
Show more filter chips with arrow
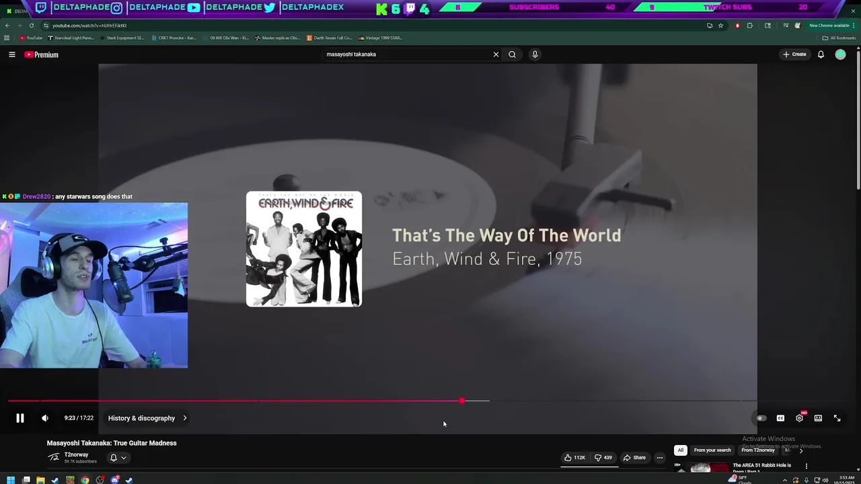(800, 450)
